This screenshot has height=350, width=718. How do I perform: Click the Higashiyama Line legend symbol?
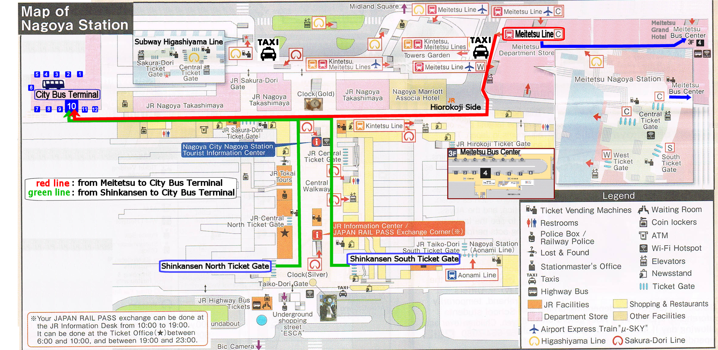pyautogui.click(x=534, y=341)
